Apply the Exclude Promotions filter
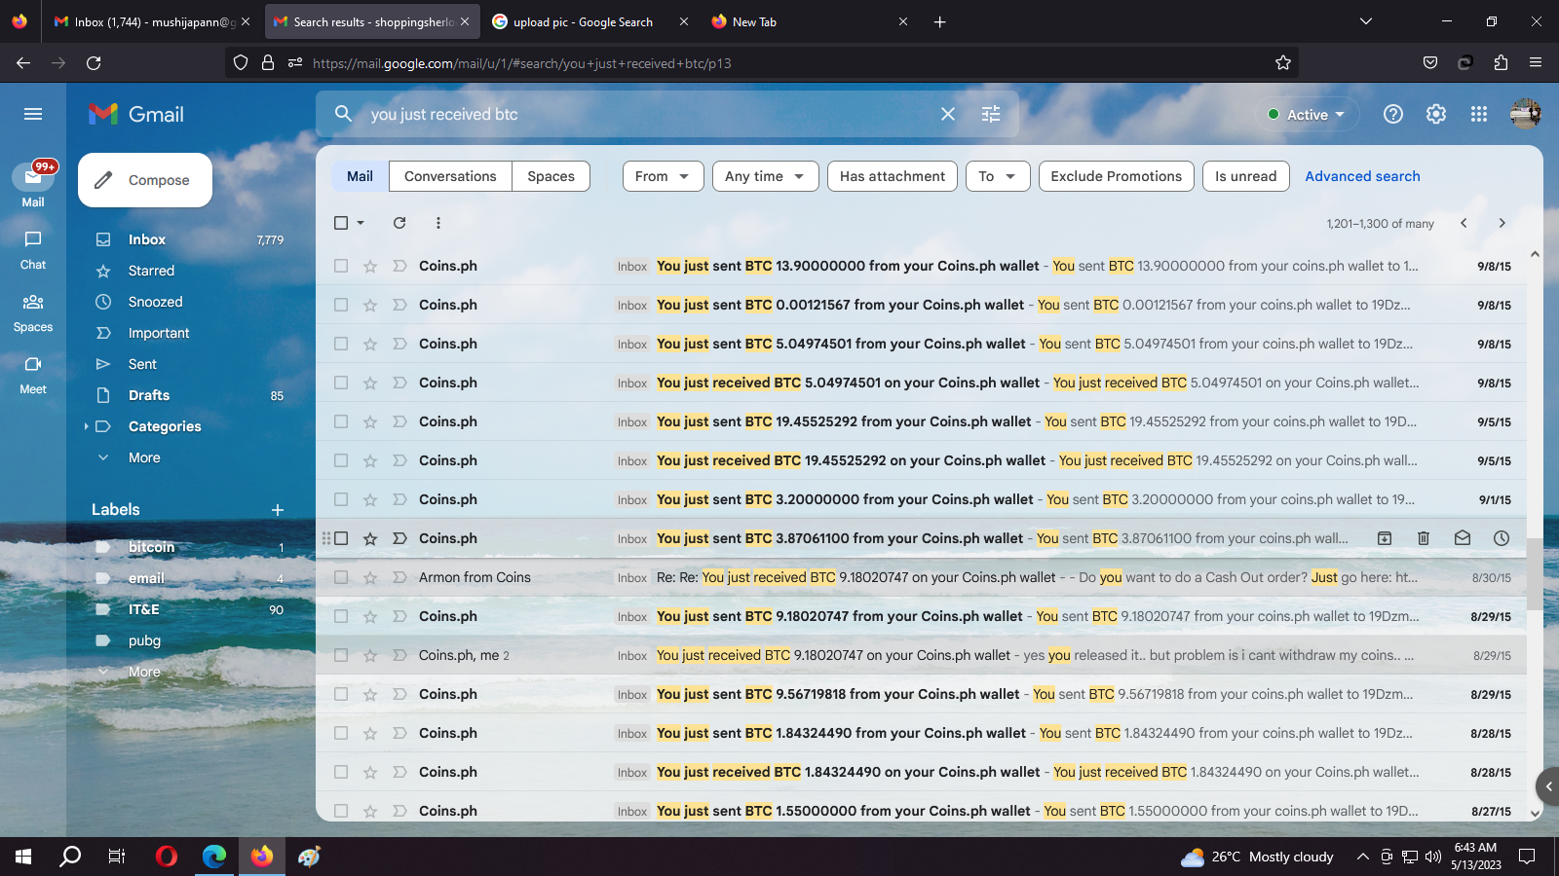The width and height of the screenshot is (1559, 876). pos(1116,176)
